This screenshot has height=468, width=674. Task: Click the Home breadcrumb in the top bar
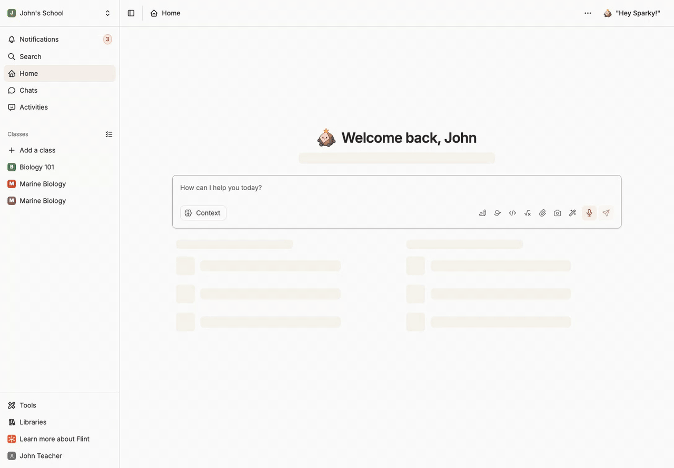click(x=165, y=13)
